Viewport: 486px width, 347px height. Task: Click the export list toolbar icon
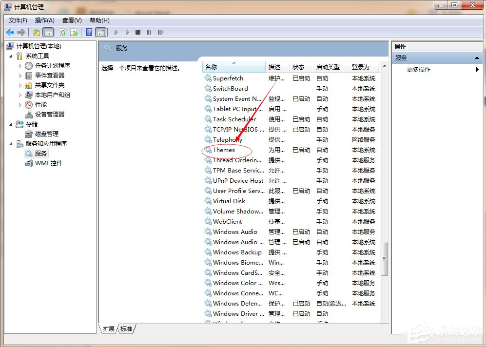click(73, 32)
